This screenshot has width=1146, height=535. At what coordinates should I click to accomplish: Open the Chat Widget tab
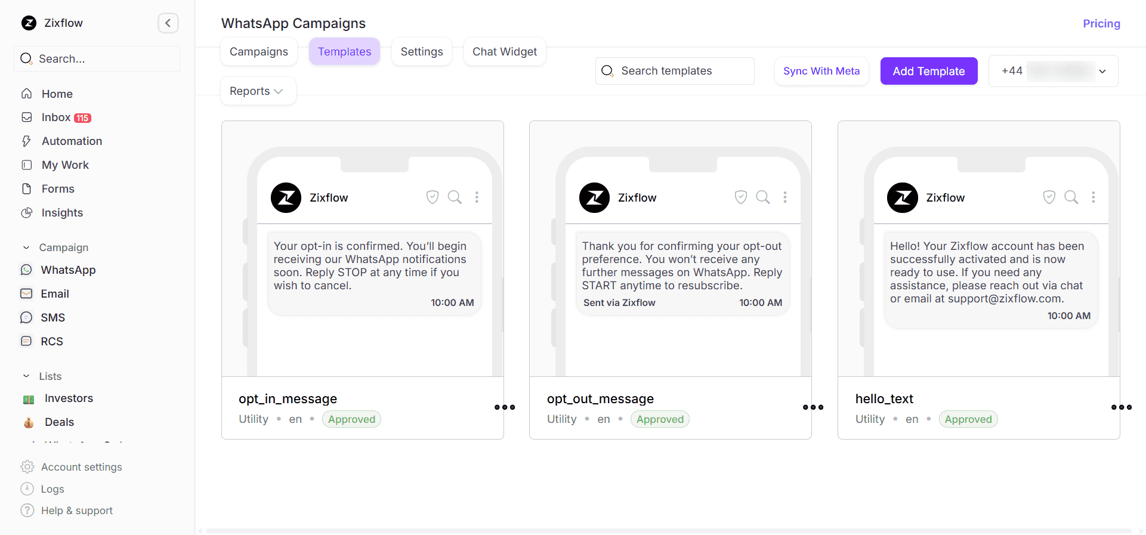505,52
